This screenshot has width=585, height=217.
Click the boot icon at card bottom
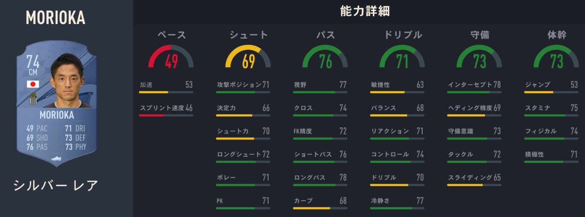coord(57,159)
